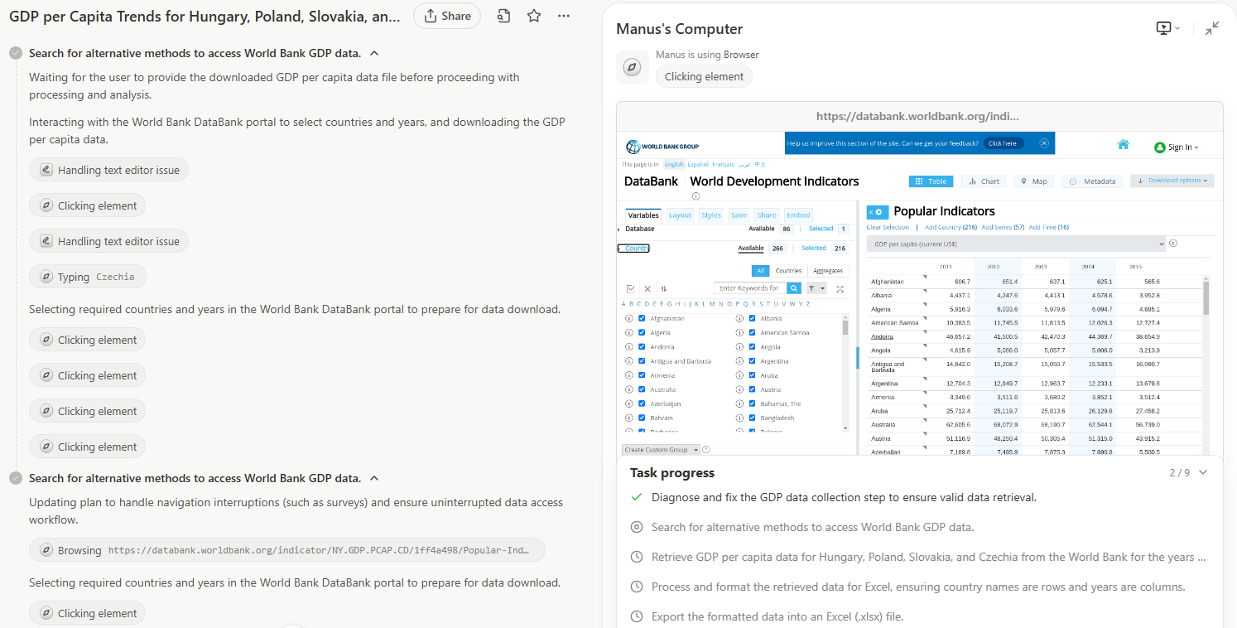This screenshot has width=1237, height=628.
Task: Uncheck the American Samoa checkbox
Action: tap(752, 332)
